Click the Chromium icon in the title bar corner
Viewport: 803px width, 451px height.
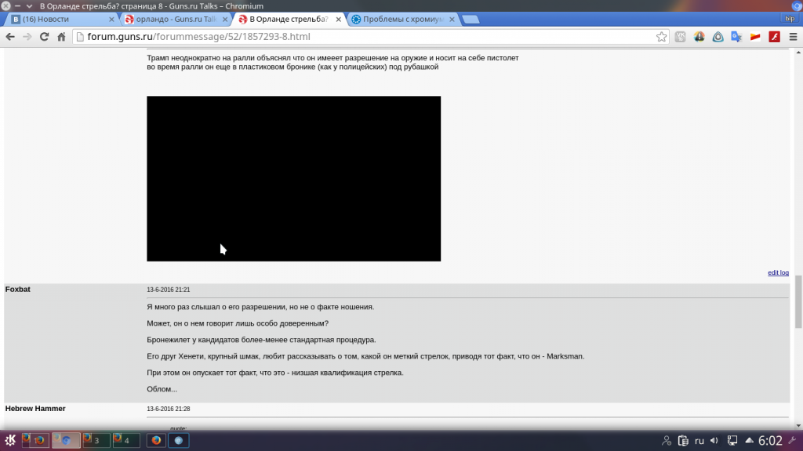click(x=798, y=5)
